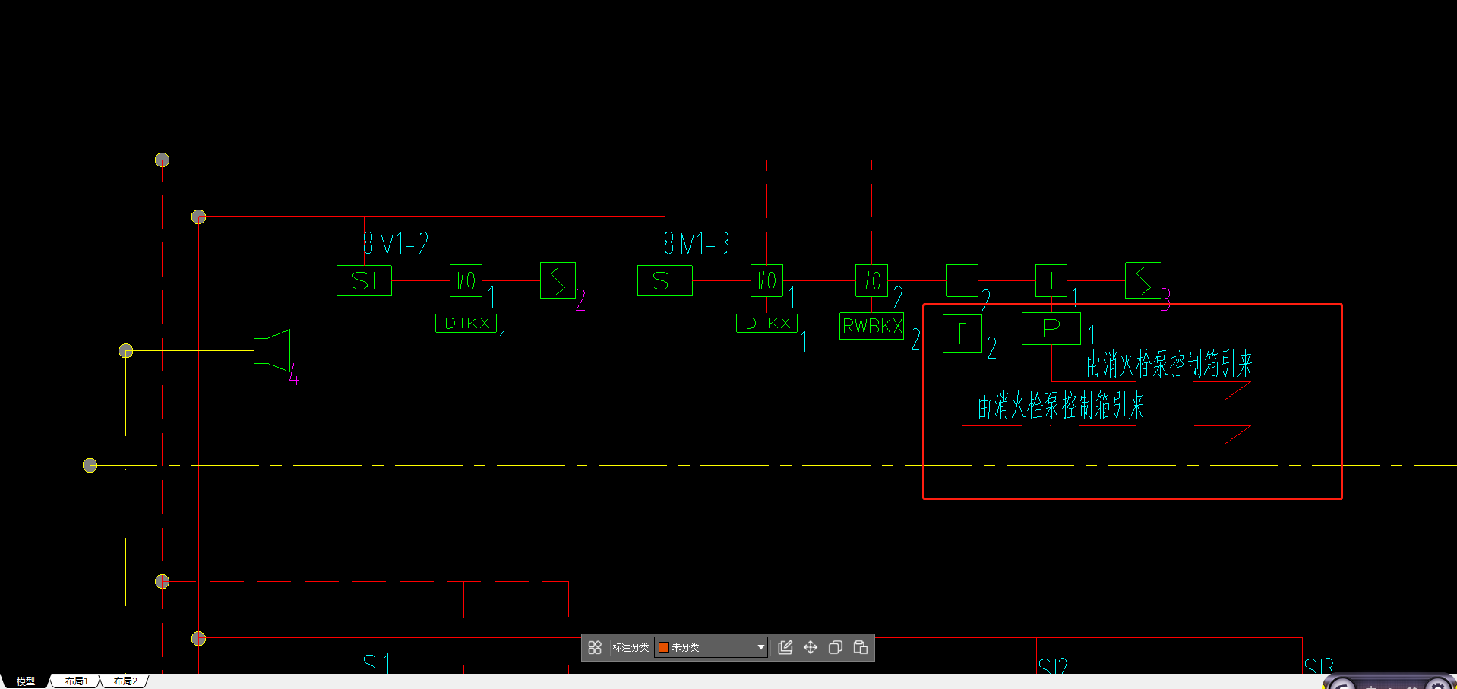The image size is (1457, 689).
Task: Click the copy annotation icon
Action: (x=836, y=647)
